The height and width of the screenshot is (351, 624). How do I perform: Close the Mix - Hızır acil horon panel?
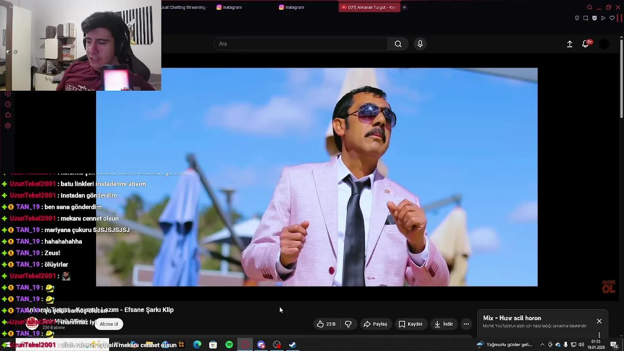599,321
